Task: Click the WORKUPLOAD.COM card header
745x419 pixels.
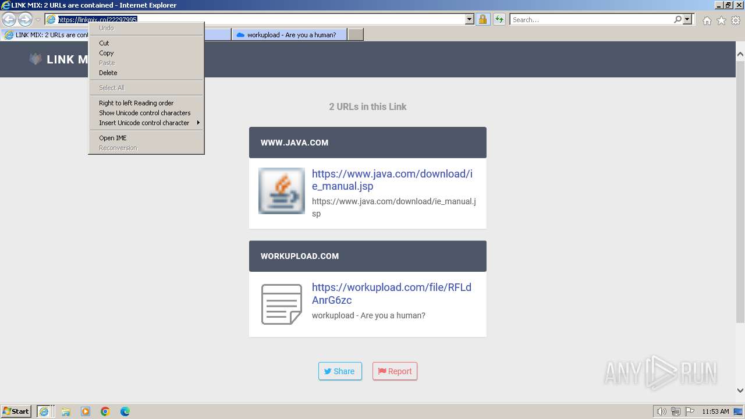Action: (368, 256)
